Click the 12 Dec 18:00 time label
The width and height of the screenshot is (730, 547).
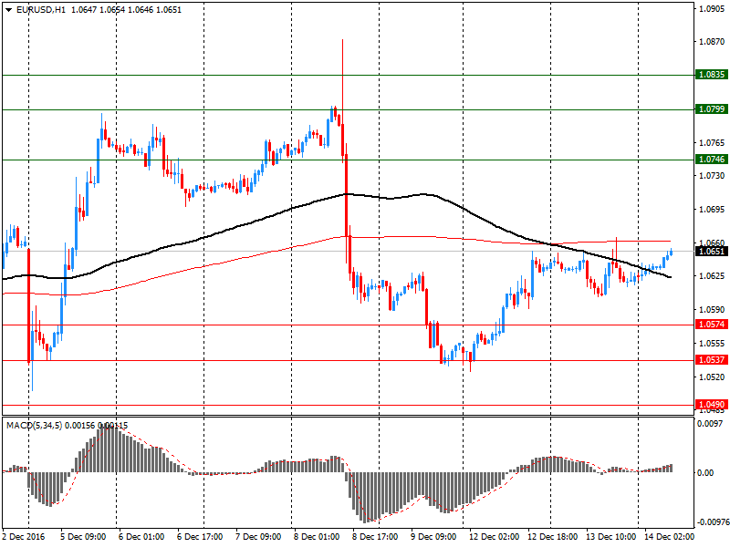tap(553, 536)
